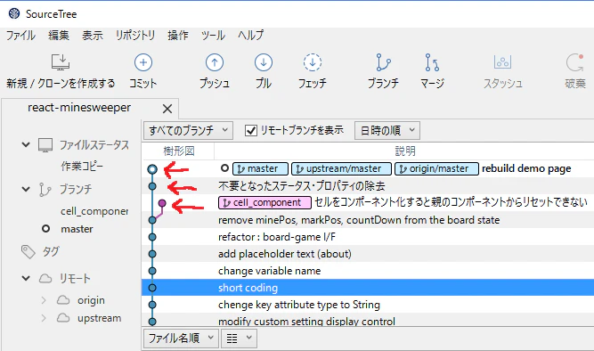Close the react-minesweeper tab
The image size is (594, 351).
[167, 110]
